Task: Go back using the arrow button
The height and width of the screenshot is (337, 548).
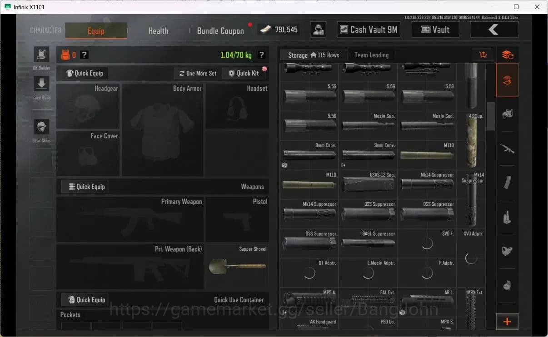Action: tap(494, 30)
